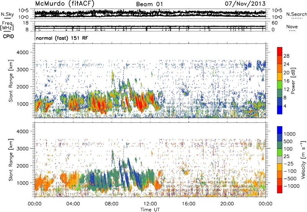The height and width of the screenshot is (212, 307).
Task: Click the 'N.Sky' axis label
Action: point(7,14)
